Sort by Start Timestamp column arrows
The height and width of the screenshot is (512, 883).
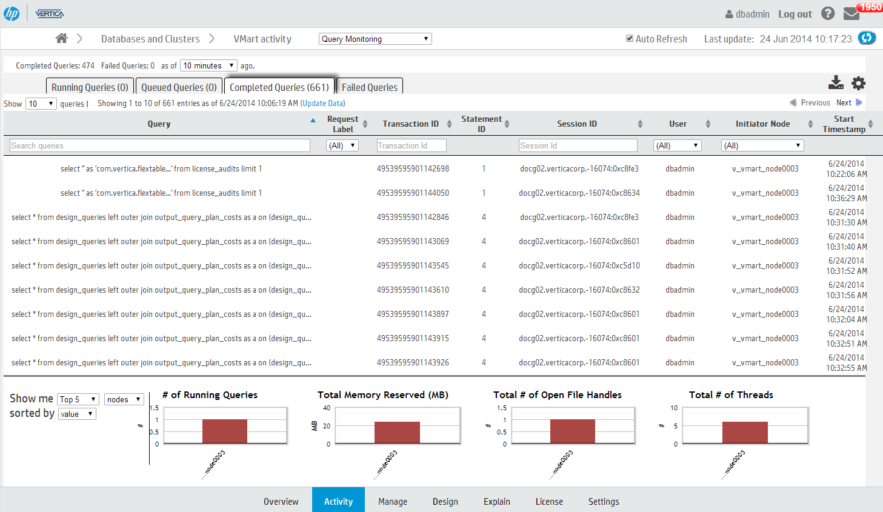pyautogui.click(x=870, y=124)
